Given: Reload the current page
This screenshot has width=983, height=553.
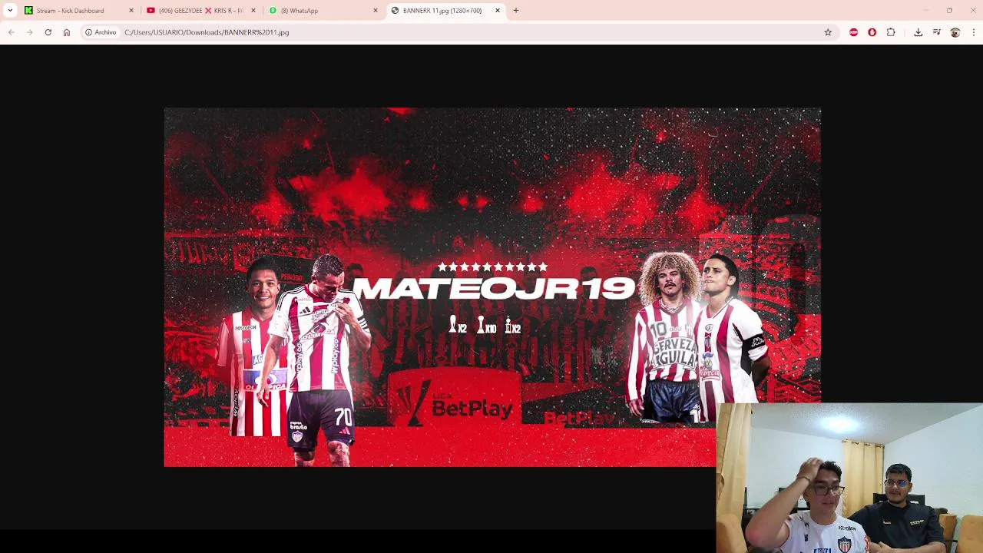Looking at the screenshot, I should [x=48, y=32].
